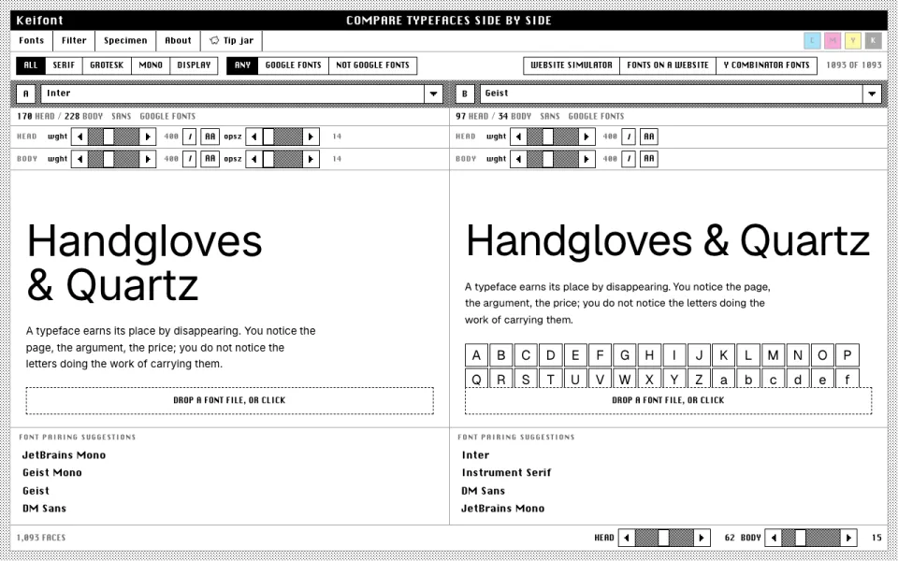Viewport: 898px width, 561px height.
Task: Filter to GOOGLE FONTS only
Action: (293, 65)
